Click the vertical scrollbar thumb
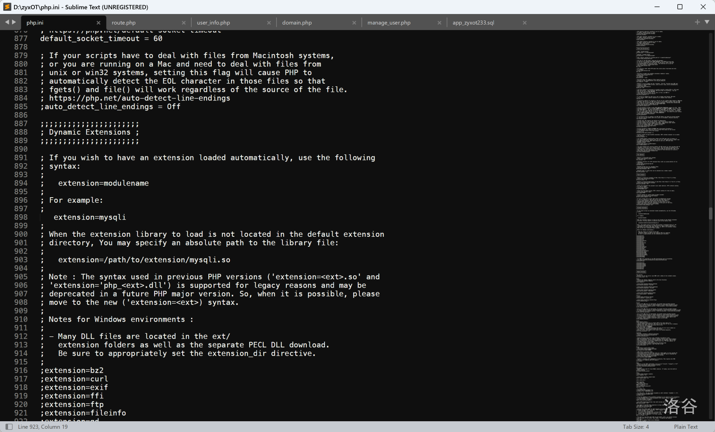 (x=711, y=213)
